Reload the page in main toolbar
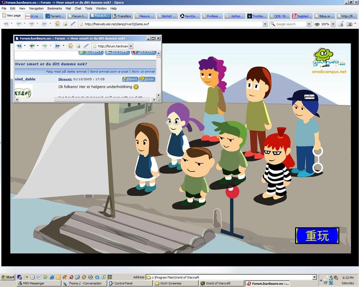The image size is (359, 287). click(x=57, y=24)
